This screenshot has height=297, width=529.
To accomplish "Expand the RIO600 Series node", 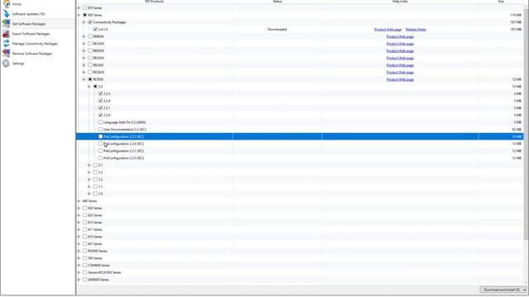I will [79, 251].
